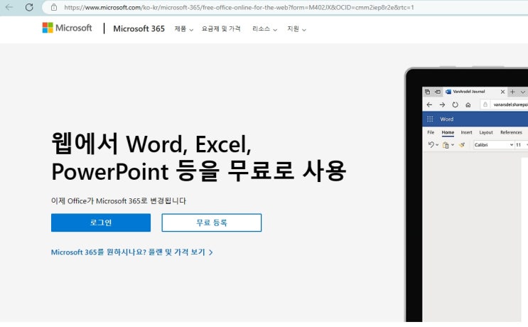Click vertical tabs icon in mockup browser
The image size is (528, 327).
click(438, 92)
